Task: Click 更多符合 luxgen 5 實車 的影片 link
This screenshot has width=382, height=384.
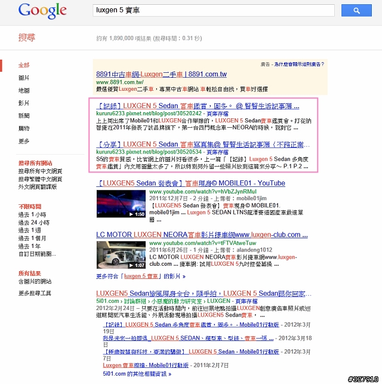Action: point(141,277)
